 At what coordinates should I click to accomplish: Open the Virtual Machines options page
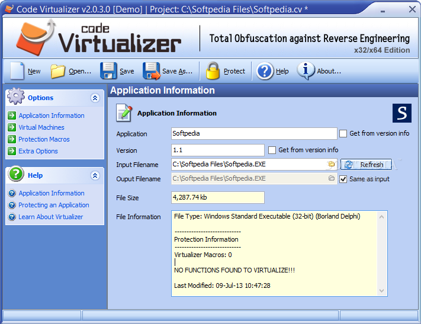coord(41,127)
